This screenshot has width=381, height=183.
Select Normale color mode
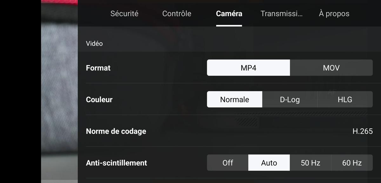[235, 99]
